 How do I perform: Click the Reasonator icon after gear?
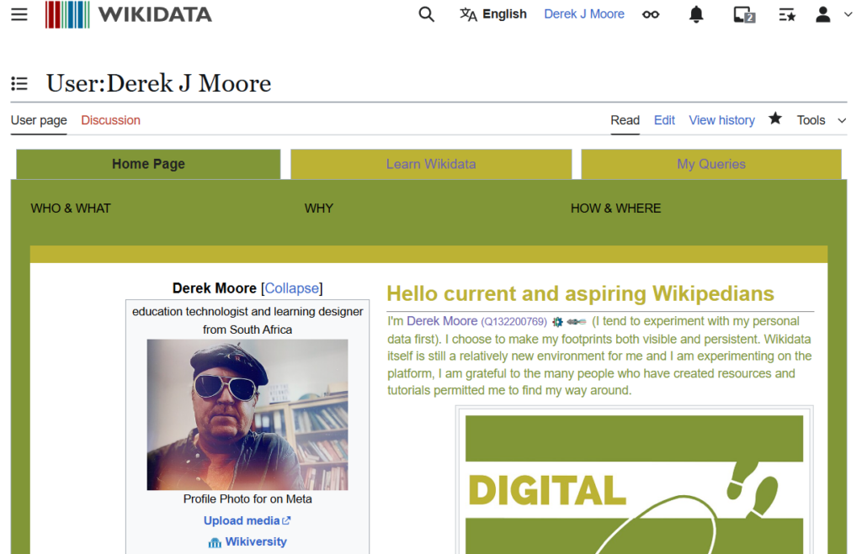pyautogui.click(x=577, y=322)
